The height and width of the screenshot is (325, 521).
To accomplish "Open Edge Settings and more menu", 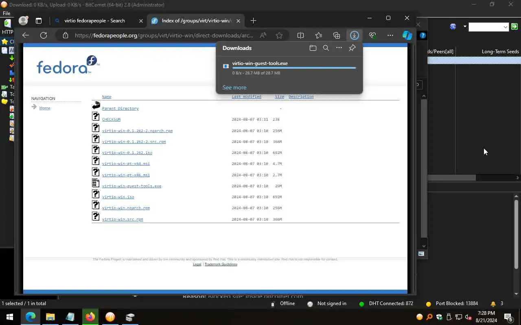I will tap(390, 35).
